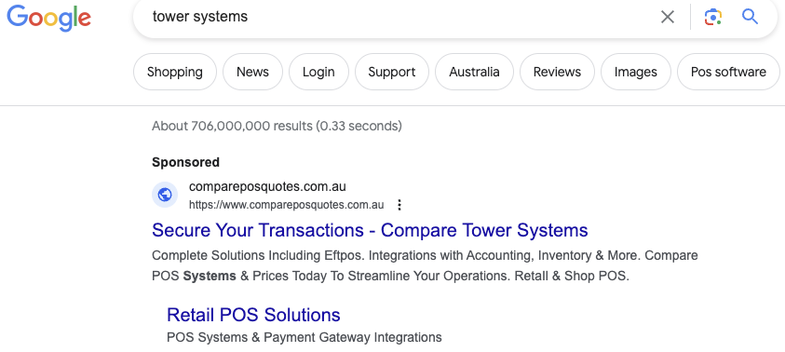Screen dimensions: 785x352
Task: Click the compareposquotes.com.au site name
Action: (x=267, y=187)
